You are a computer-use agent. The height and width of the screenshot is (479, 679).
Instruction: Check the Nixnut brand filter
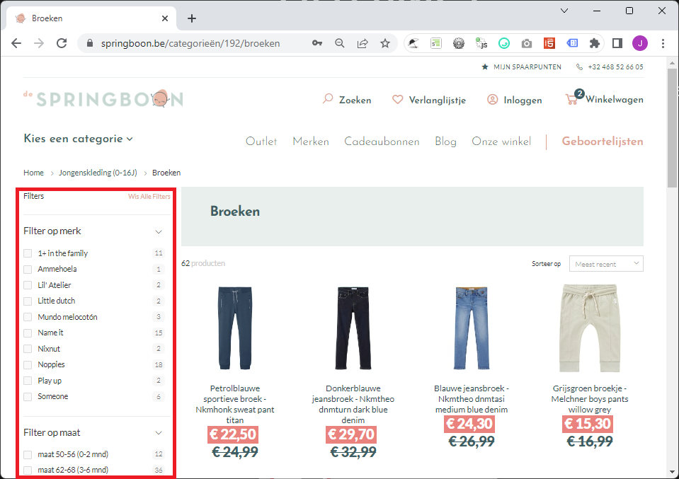pyautogui.click(x=28, y=349)
